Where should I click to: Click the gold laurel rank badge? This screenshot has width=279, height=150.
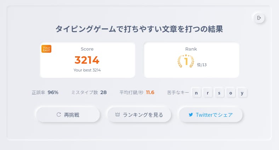[186, 61]
